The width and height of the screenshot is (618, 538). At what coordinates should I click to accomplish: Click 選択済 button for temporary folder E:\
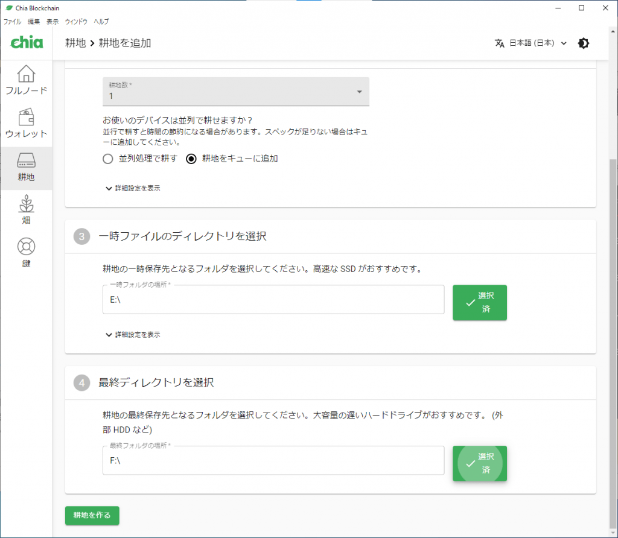(x=479, y=302)
